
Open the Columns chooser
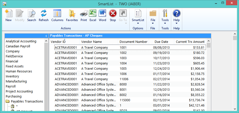click(x=57, y=14)
